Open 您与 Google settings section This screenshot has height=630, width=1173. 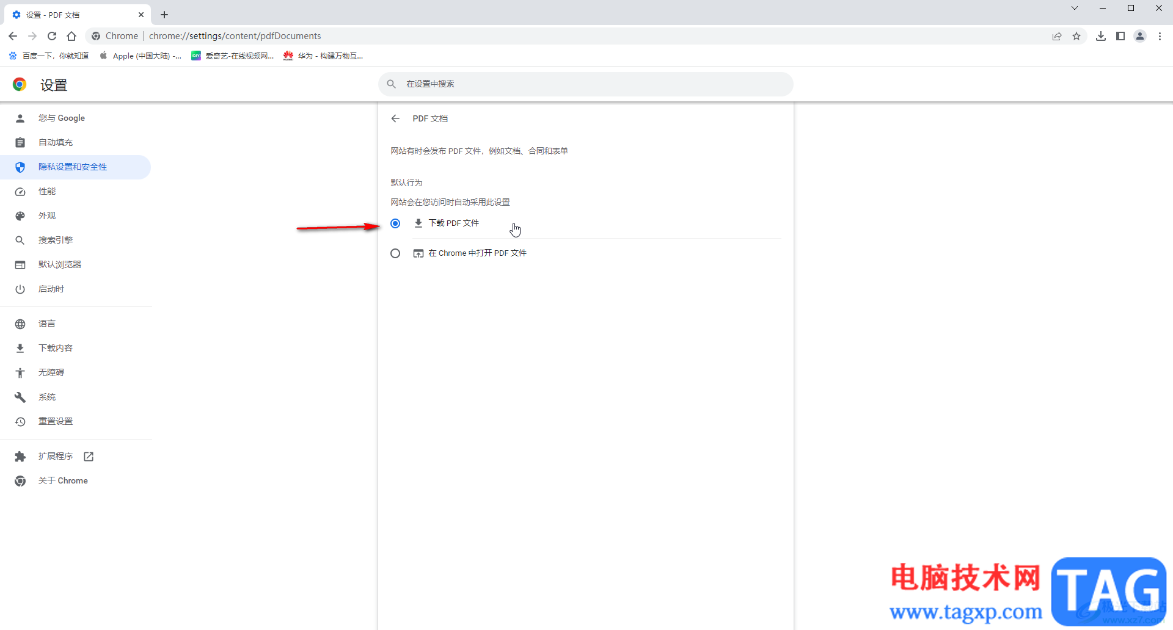[x=76, y=118]
